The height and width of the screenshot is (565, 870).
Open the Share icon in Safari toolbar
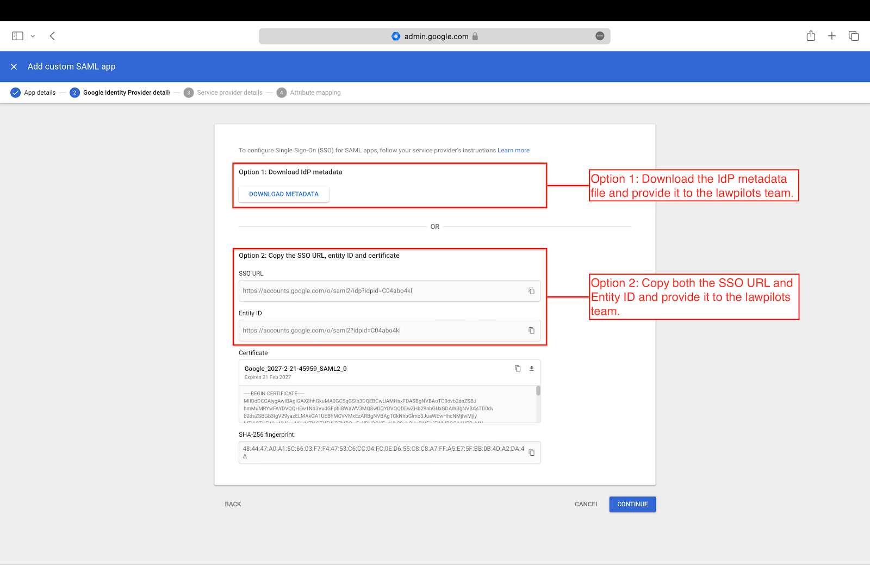(811, 36)
